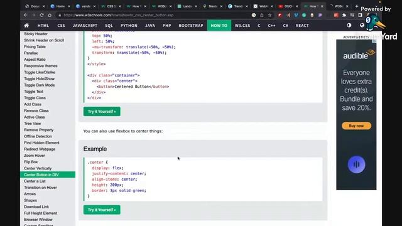
Task: Open the Download Link sidebar link
Action: (36, 207)
